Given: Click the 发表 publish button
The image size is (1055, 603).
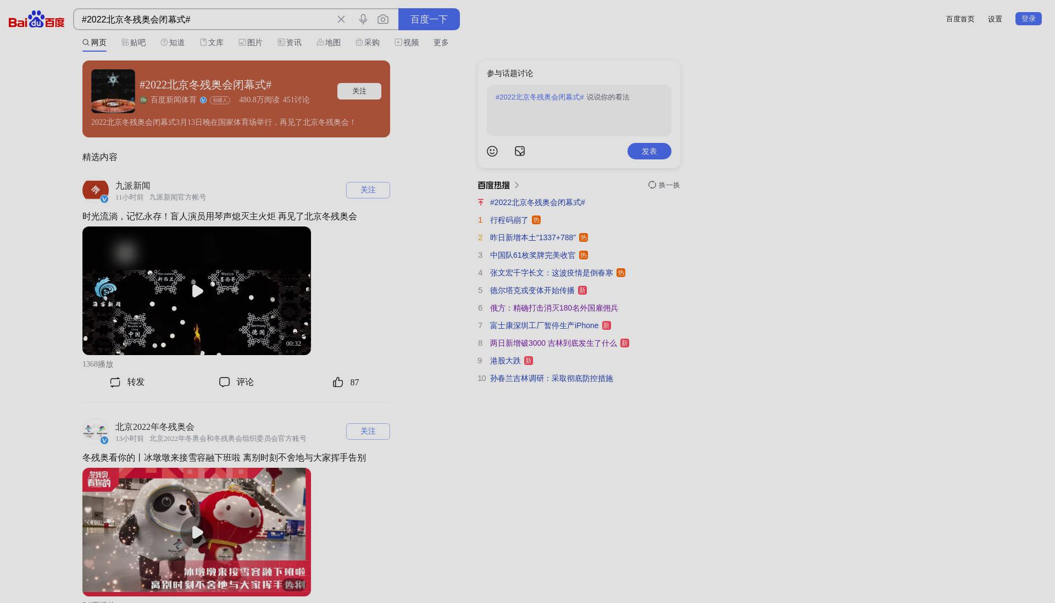Looking at the screenshot, I should [x=649, y=151].
